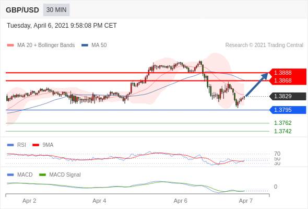Click the MA 20 + Bollinger Bands swatch

pos(10,45)
